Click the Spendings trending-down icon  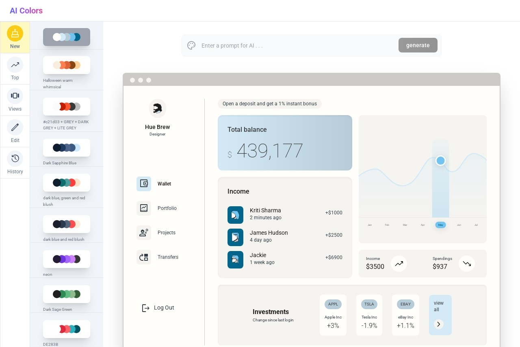tap(467, 264)
